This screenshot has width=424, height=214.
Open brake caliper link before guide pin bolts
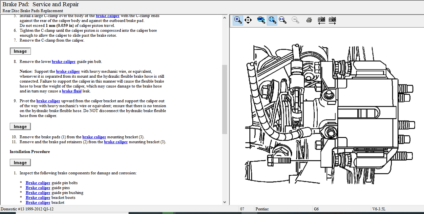[x=38, y=183]
